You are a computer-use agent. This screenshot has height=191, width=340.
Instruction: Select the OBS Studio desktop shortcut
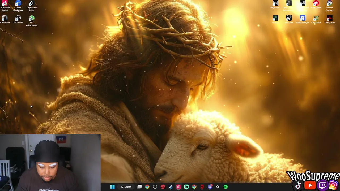(18, 20)
